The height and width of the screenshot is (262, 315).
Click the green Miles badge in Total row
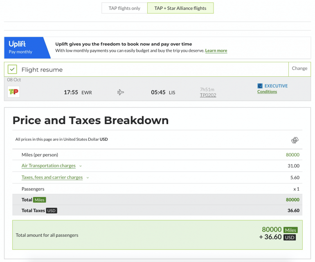[40, 200]
